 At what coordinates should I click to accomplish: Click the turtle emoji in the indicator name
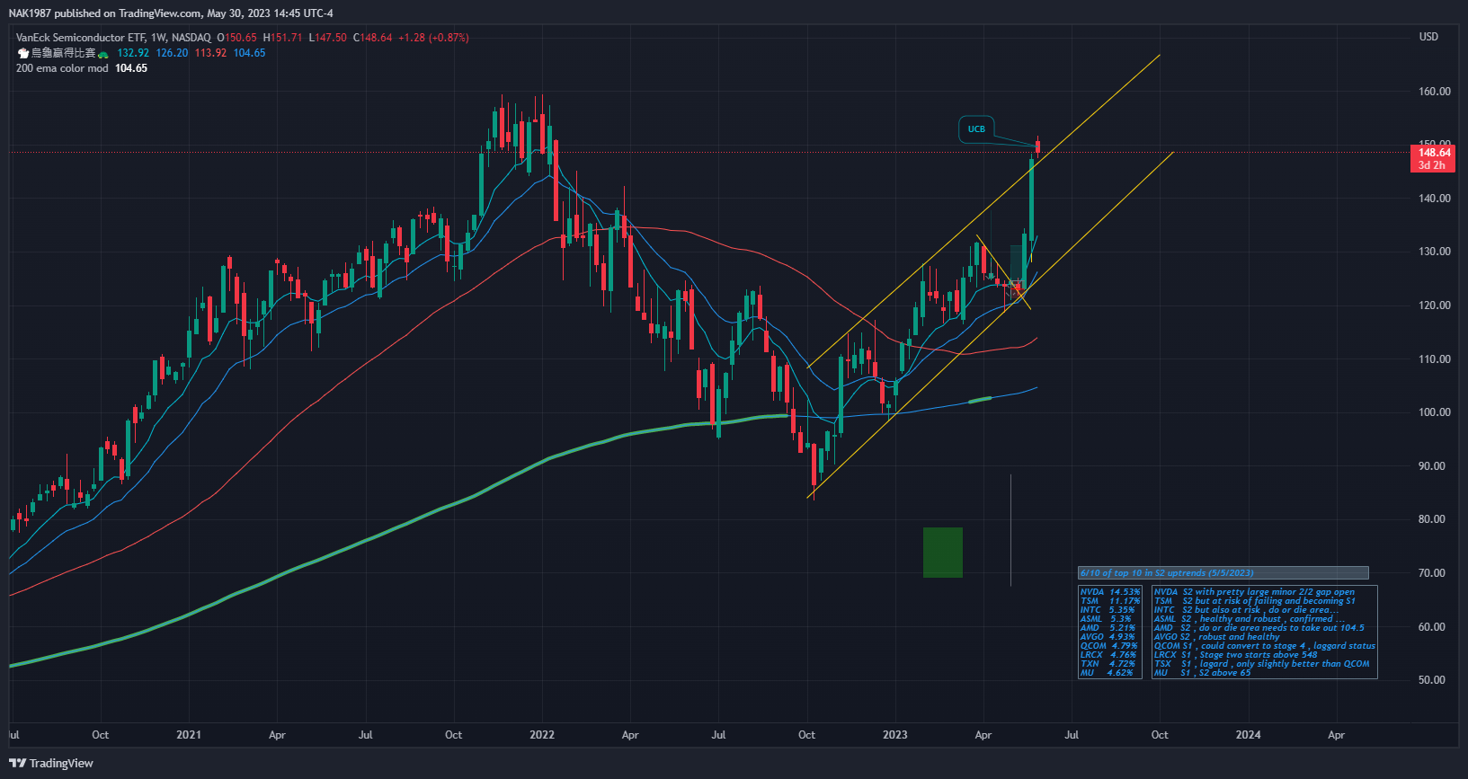coord(103,54)
